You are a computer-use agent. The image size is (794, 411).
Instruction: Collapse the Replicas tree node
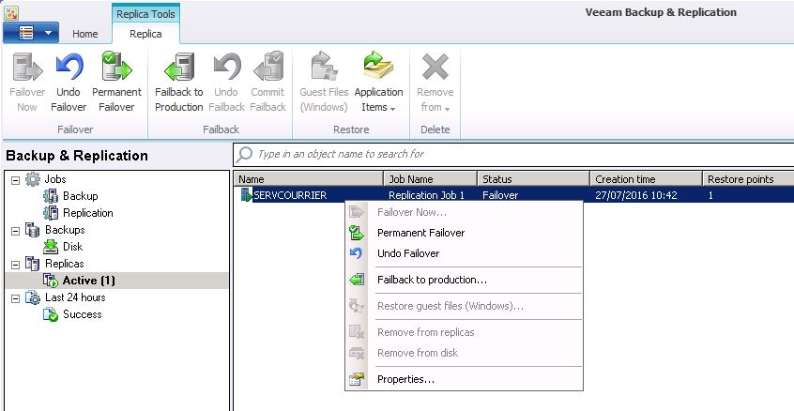coord(15,265)
